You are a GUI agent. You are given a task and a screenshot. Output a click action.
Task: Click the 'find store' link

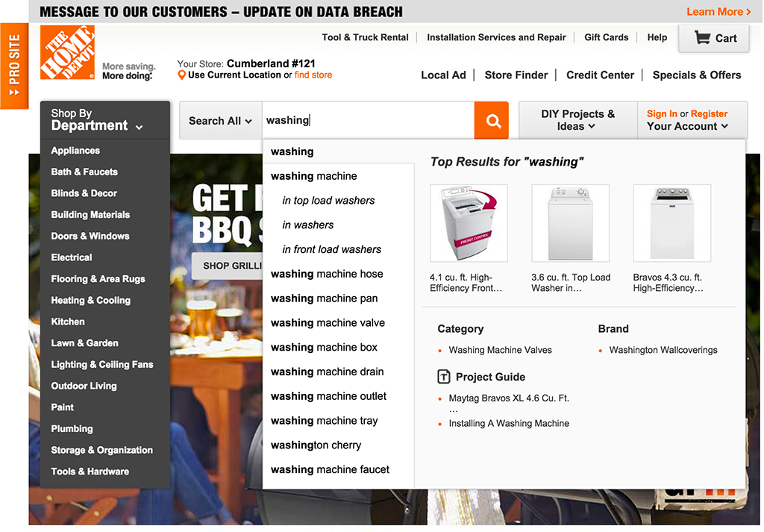click(313, 75)
